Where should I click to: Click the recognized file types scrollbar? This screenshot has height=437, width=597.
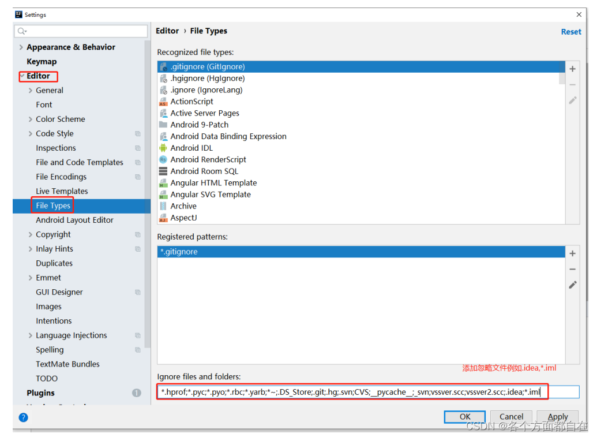click(x=562, y=78)
